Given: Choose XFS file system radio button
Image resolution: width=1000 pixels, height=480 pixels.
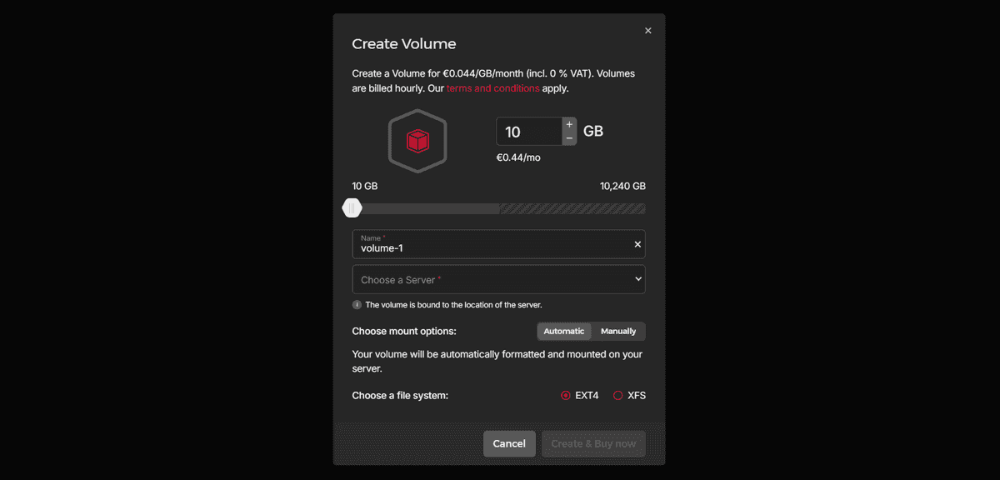Looking at the screenshot, I should (618, 396).
